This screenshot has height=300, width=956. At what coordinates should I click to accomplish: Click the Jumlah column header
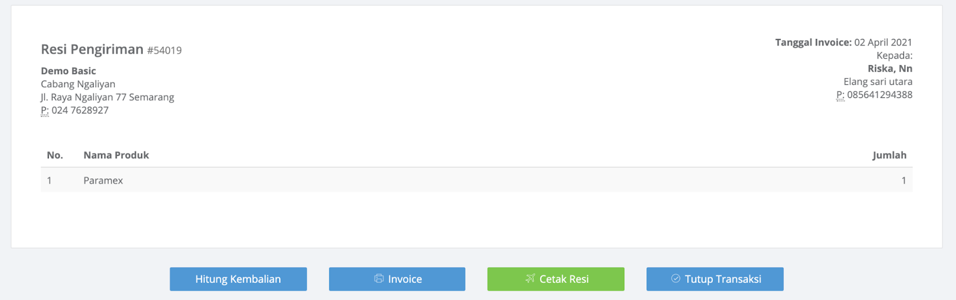889,155
